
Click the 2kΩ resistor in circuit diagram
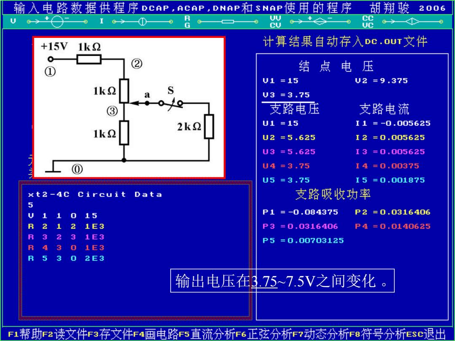point(209,126)
